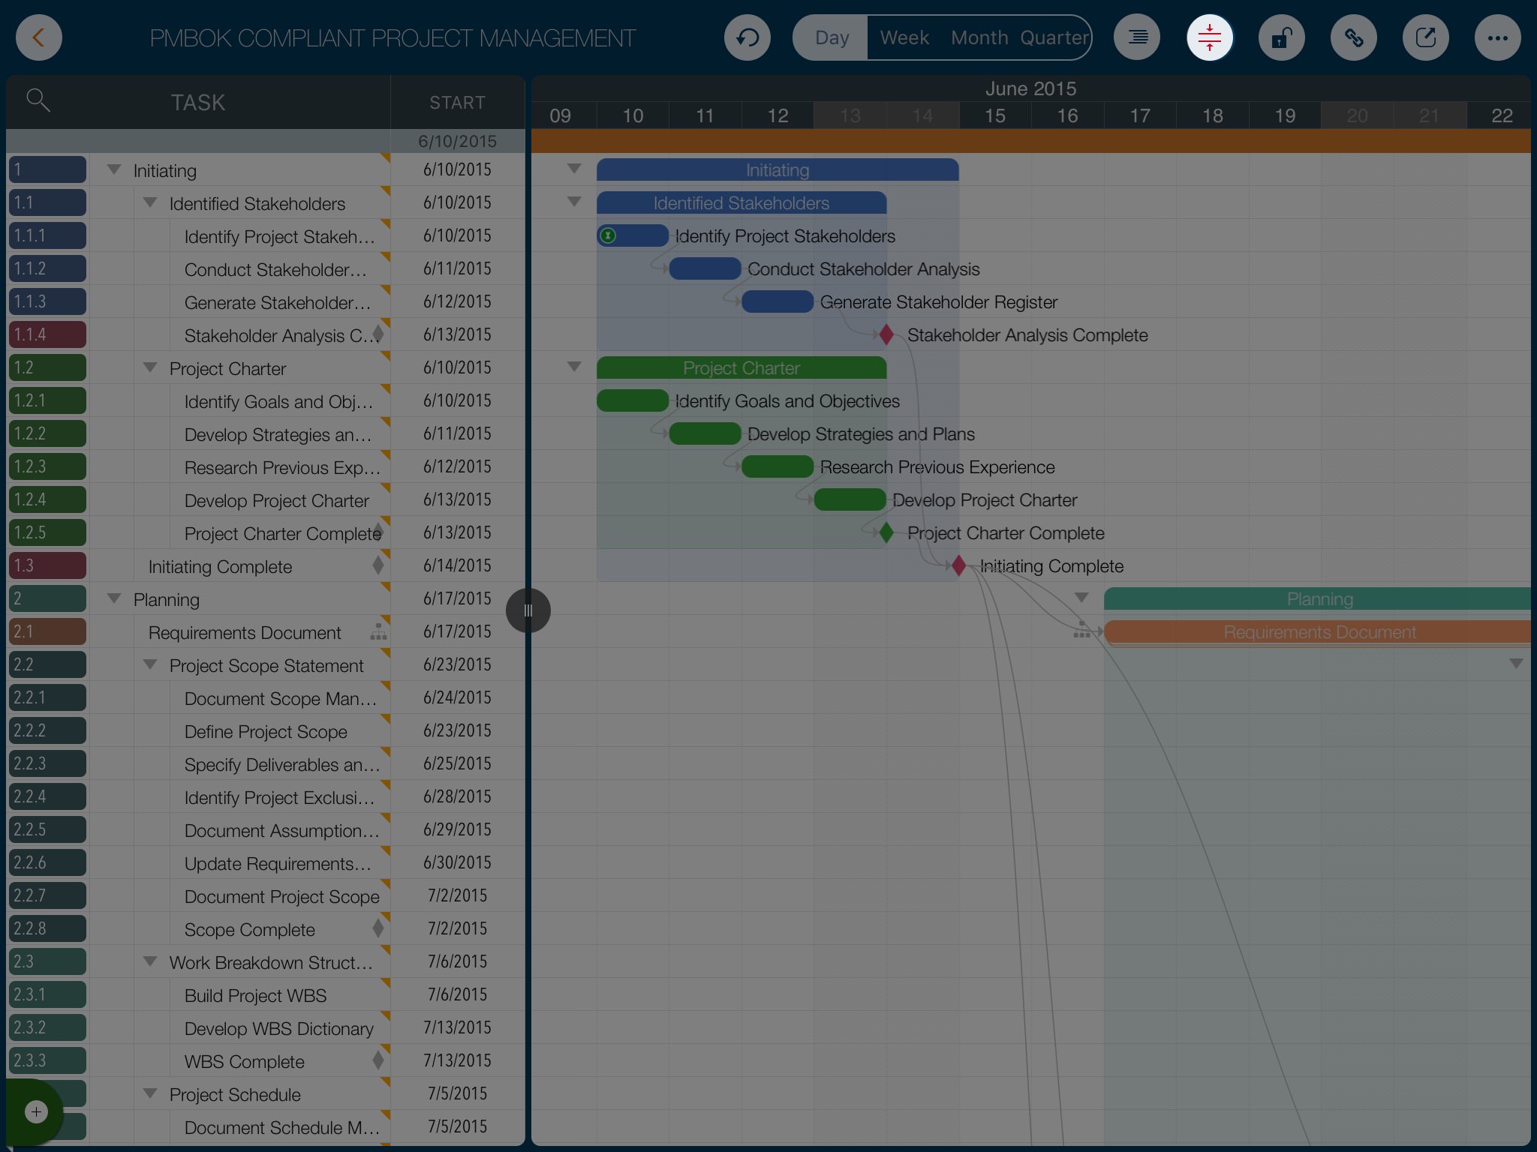Collapse the Work Breakdown Structure group
The width and height of the screenshot is (1537, 1152).
click(x=150, y=962)
